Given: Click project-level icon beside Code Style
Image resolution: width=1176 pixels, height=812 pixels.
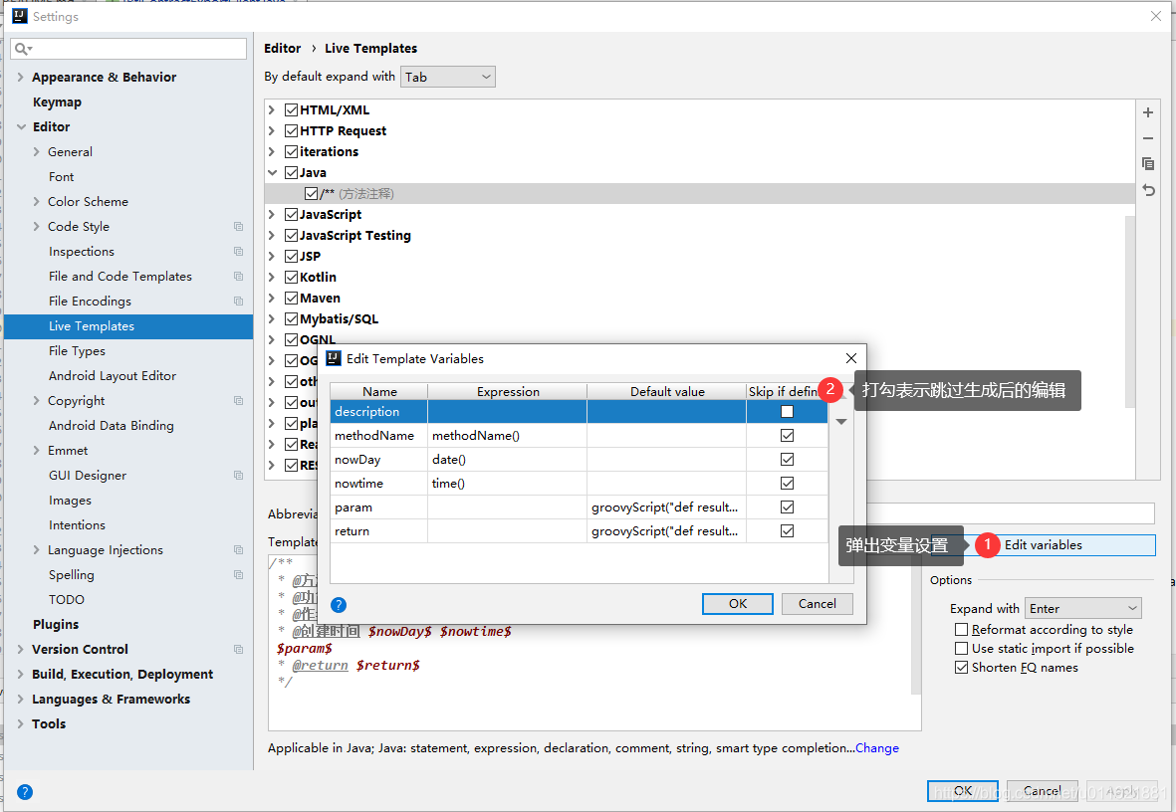Looking at the screenshot, I should (x=239, y=227).
